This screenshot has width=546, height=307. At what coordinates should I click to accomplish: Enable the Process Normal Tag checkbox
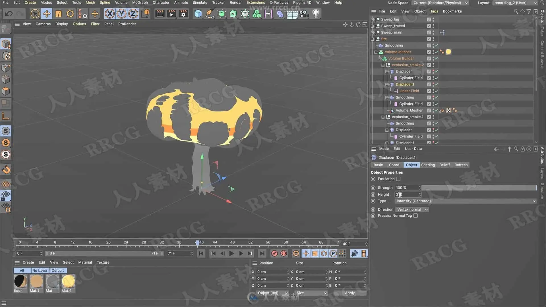tap(415, 216)
